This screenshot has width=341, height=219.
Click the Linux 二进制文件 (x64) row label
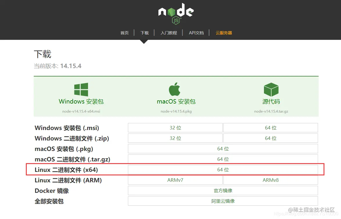click(x=66, y=170)
